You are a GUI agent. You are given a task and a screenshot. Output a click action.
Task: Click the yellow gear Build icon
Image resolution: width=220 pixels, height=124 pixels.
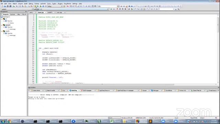(x=35, y=6)
